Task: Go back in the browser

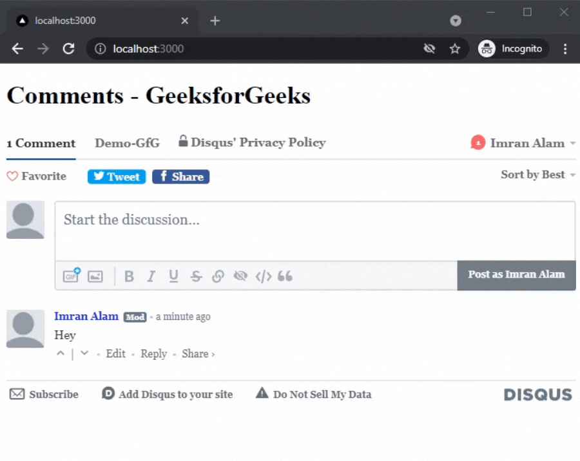Action: pos(17,49)
